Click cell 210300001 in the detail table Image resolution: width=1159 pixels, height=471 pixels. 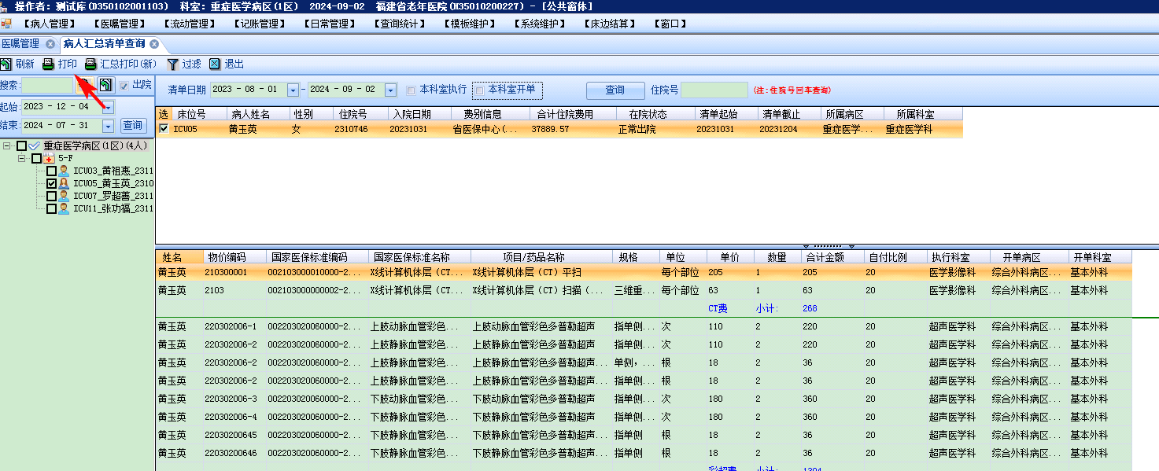[234, 272]
